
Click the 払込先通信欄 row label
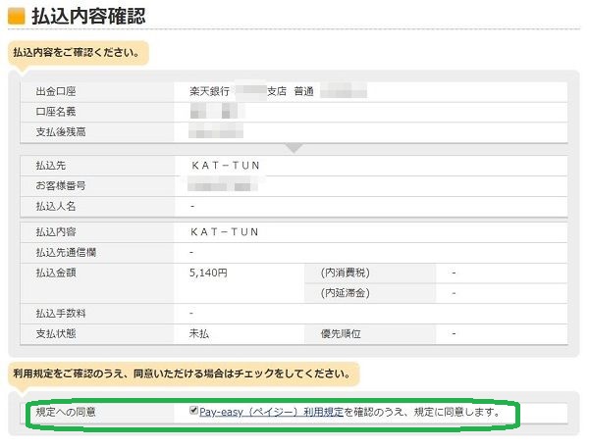[x=66, y=252]
